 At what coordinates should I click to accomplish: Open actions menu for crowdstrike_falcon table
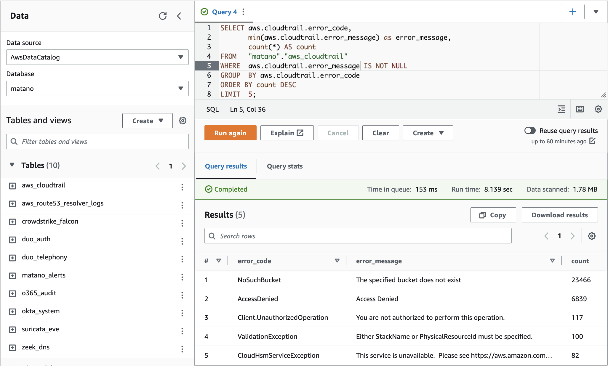(x=182, y=223)
